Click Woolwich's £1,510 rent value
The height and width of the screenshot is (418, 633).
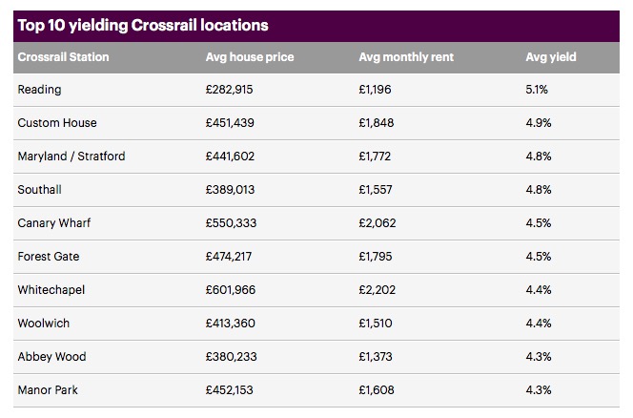coord(374,324)
